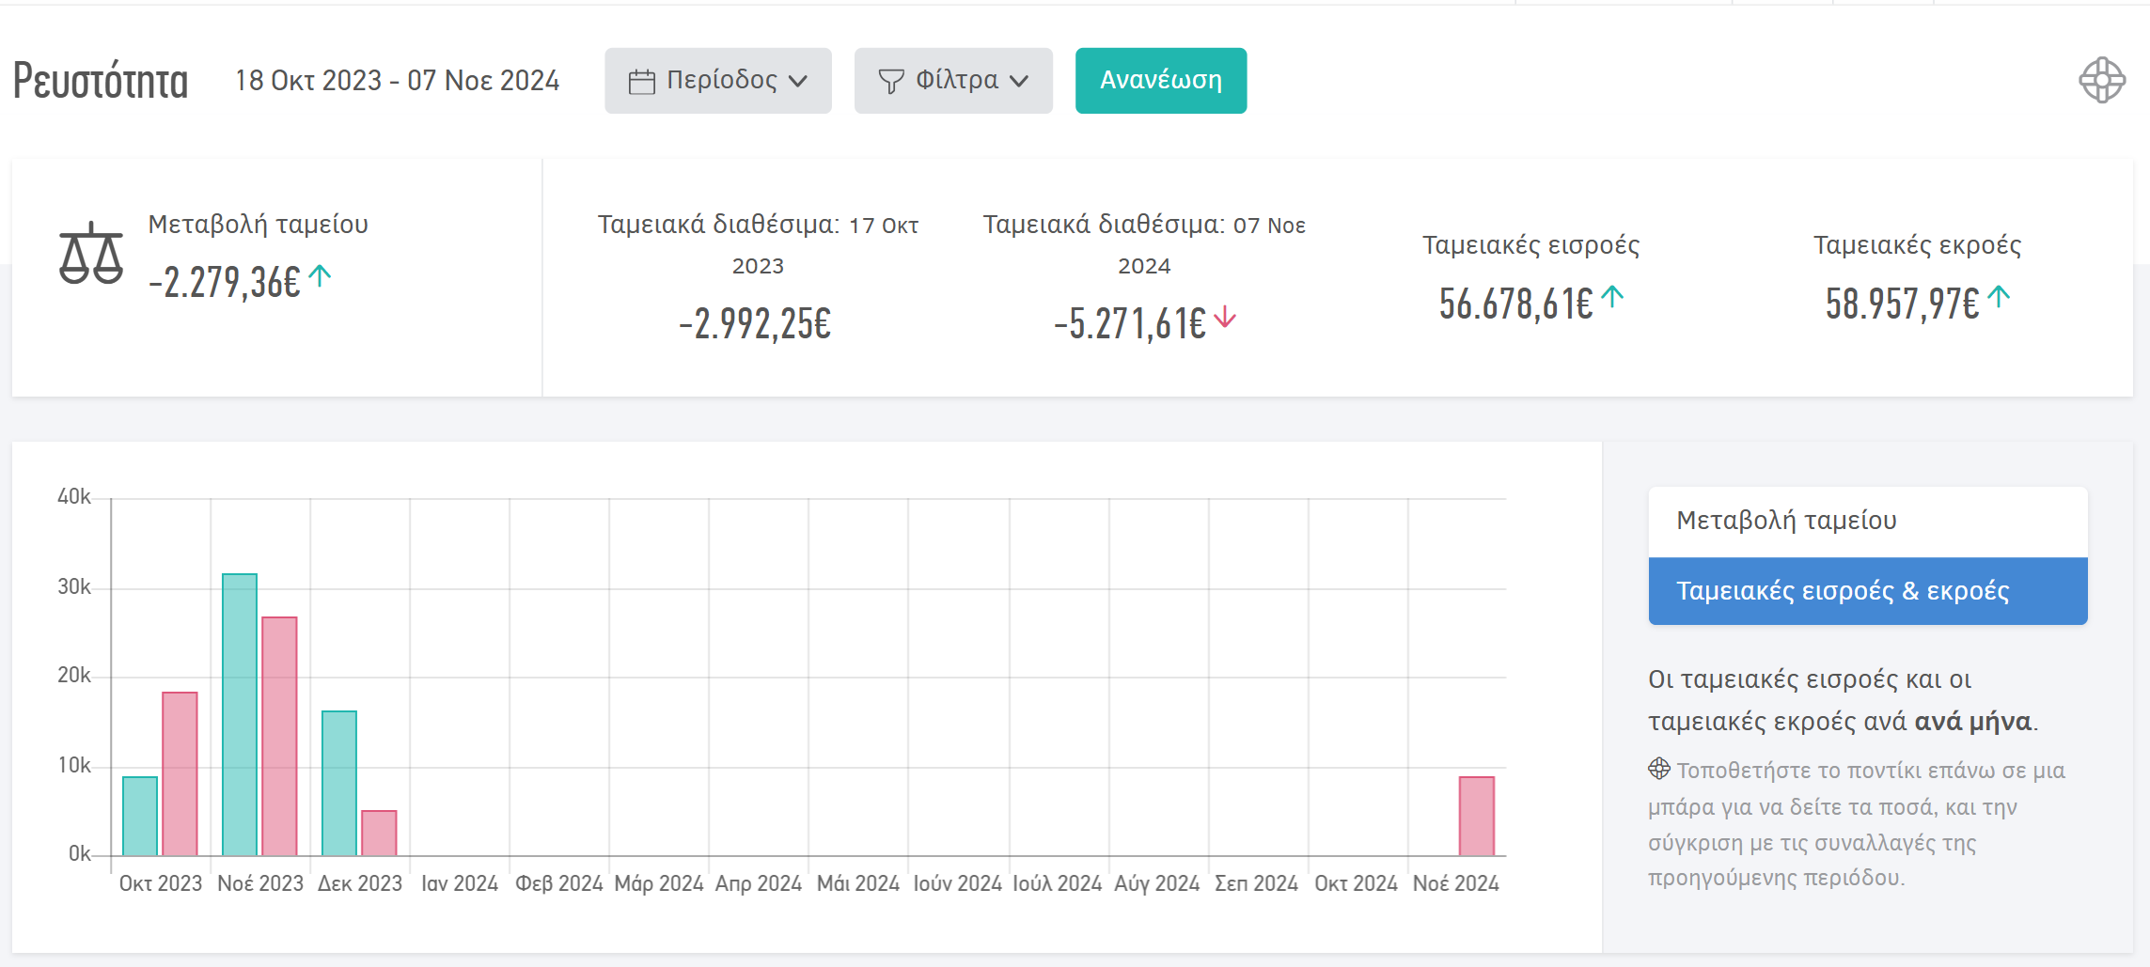Open the Φίλτρα filters dropdown
The width and height of the screenshot is (2150, 967).
pyautogui.click(x=952, y=81)
